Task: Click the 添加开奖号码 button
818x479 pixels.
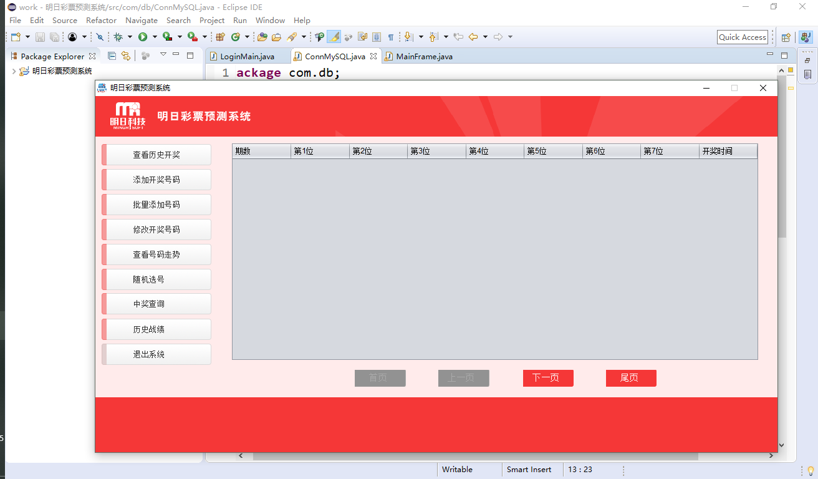Action: tap(156, 180)
